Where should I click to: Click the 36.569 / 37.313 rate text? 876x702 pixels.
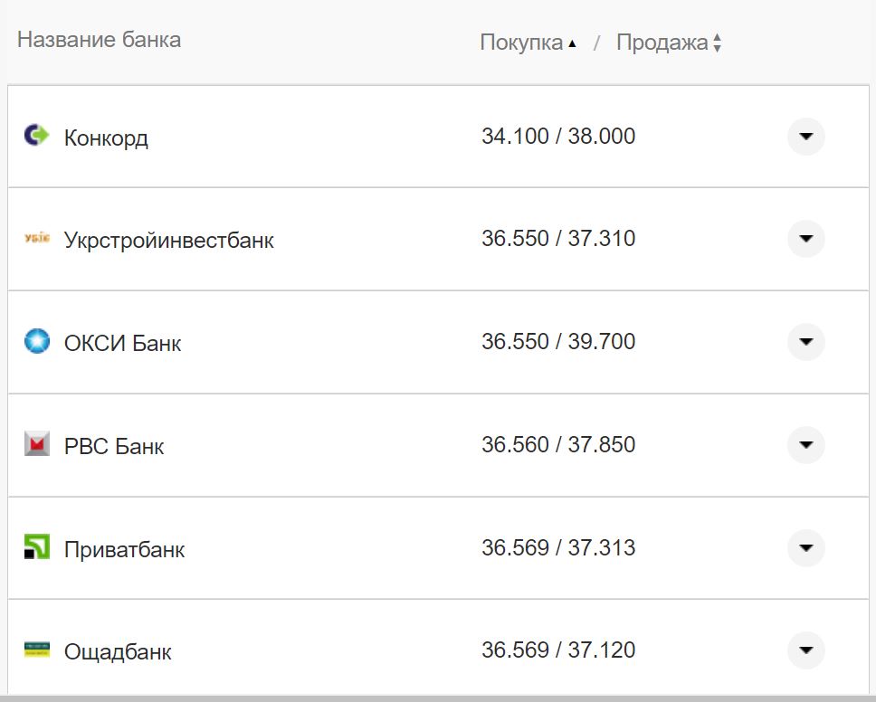pos(559,548)
